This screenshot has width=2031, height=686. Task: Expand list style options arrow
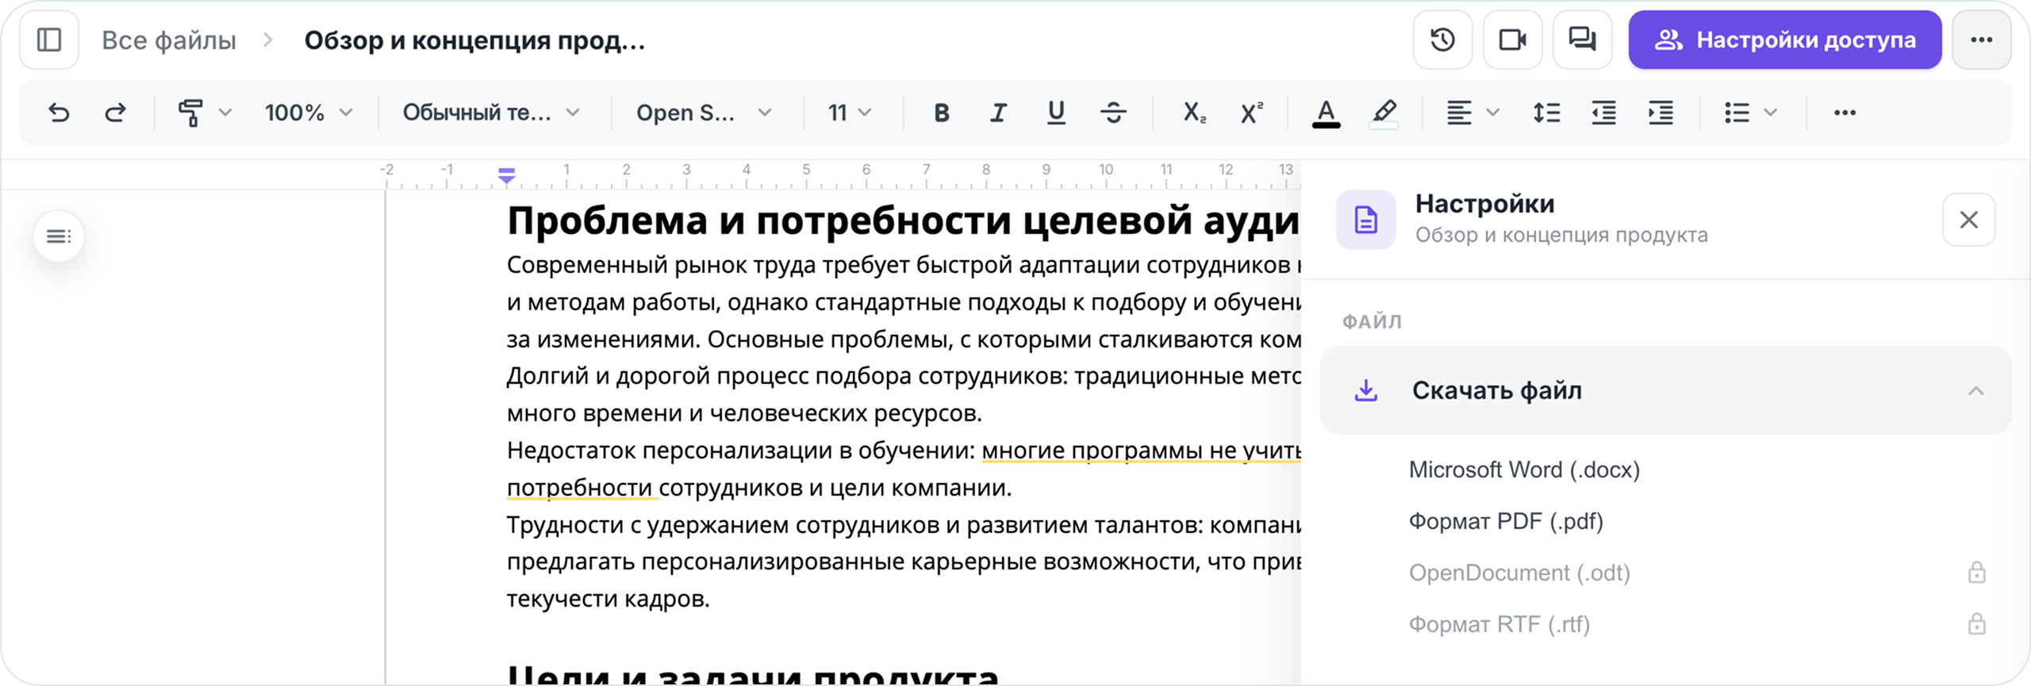1770,113
